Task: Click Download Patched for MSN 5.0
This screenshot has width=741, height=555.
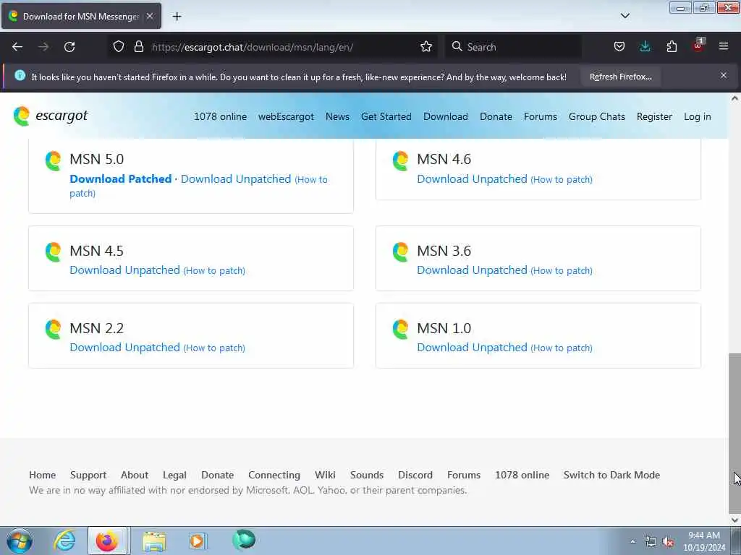Action: point(121,179)
